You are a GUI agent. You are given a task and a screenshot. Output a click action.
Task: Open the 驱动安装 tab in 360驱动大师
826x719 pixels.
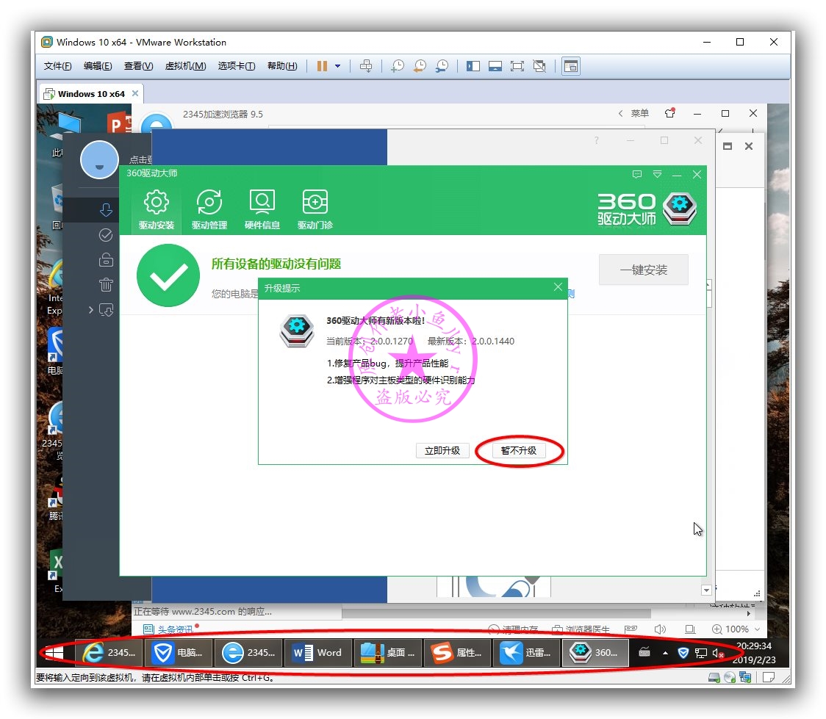pos(156,209)
